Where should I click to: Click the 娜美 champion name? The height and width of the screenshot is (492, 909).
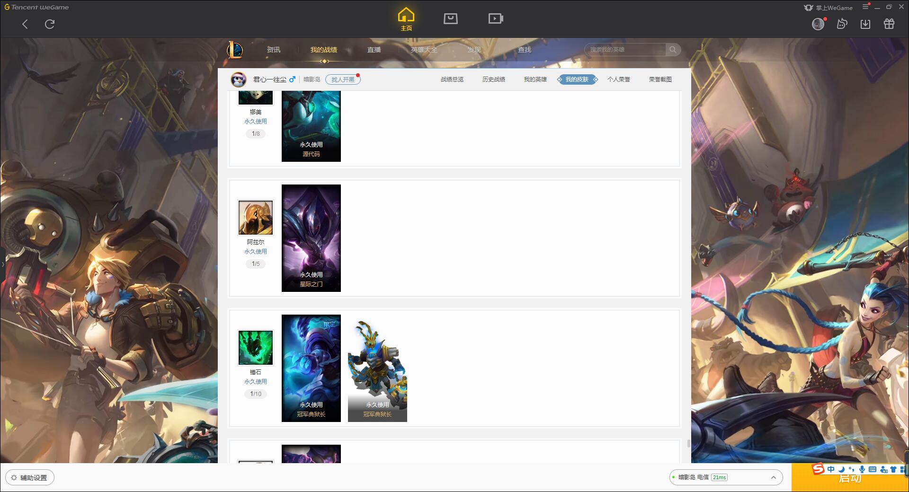click(256, 112)
